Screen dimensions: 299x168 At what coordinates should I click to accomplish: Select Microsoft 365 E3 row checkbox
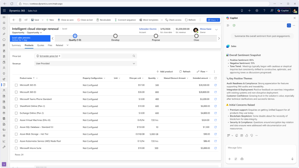tap(16, 92)
